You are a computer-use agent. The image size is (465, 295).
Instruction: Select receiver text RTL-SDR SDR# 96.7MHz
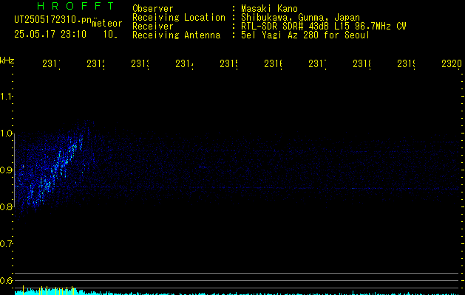324,27
